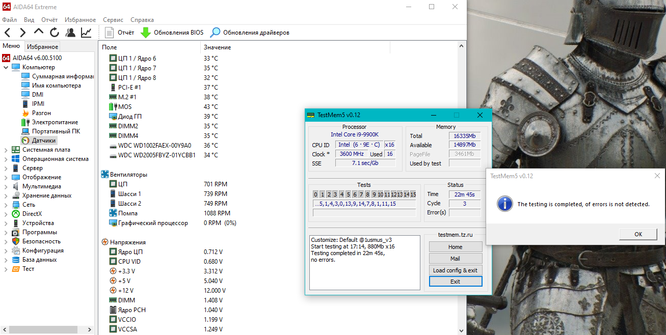This screenshot has width=666, height=335.
Task: Click the Тест icon in tree
Action: [x=15, y=269]
